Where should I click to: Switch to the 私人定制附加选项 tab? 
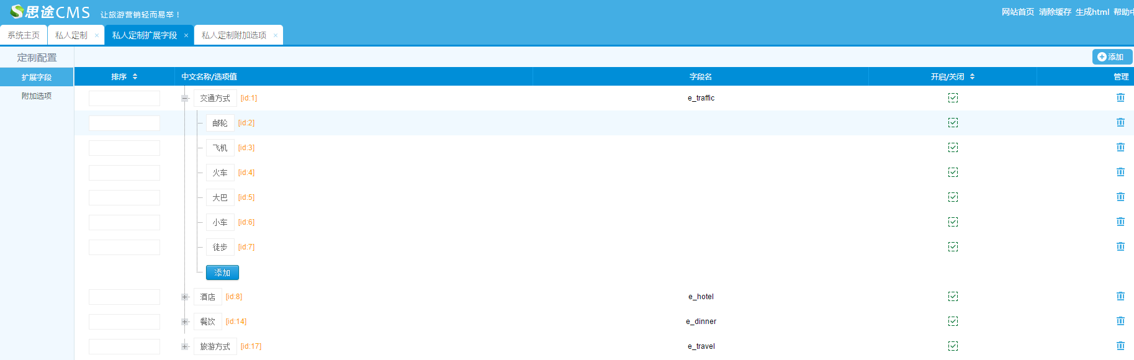pyautogui.click(x=234, y=35)
